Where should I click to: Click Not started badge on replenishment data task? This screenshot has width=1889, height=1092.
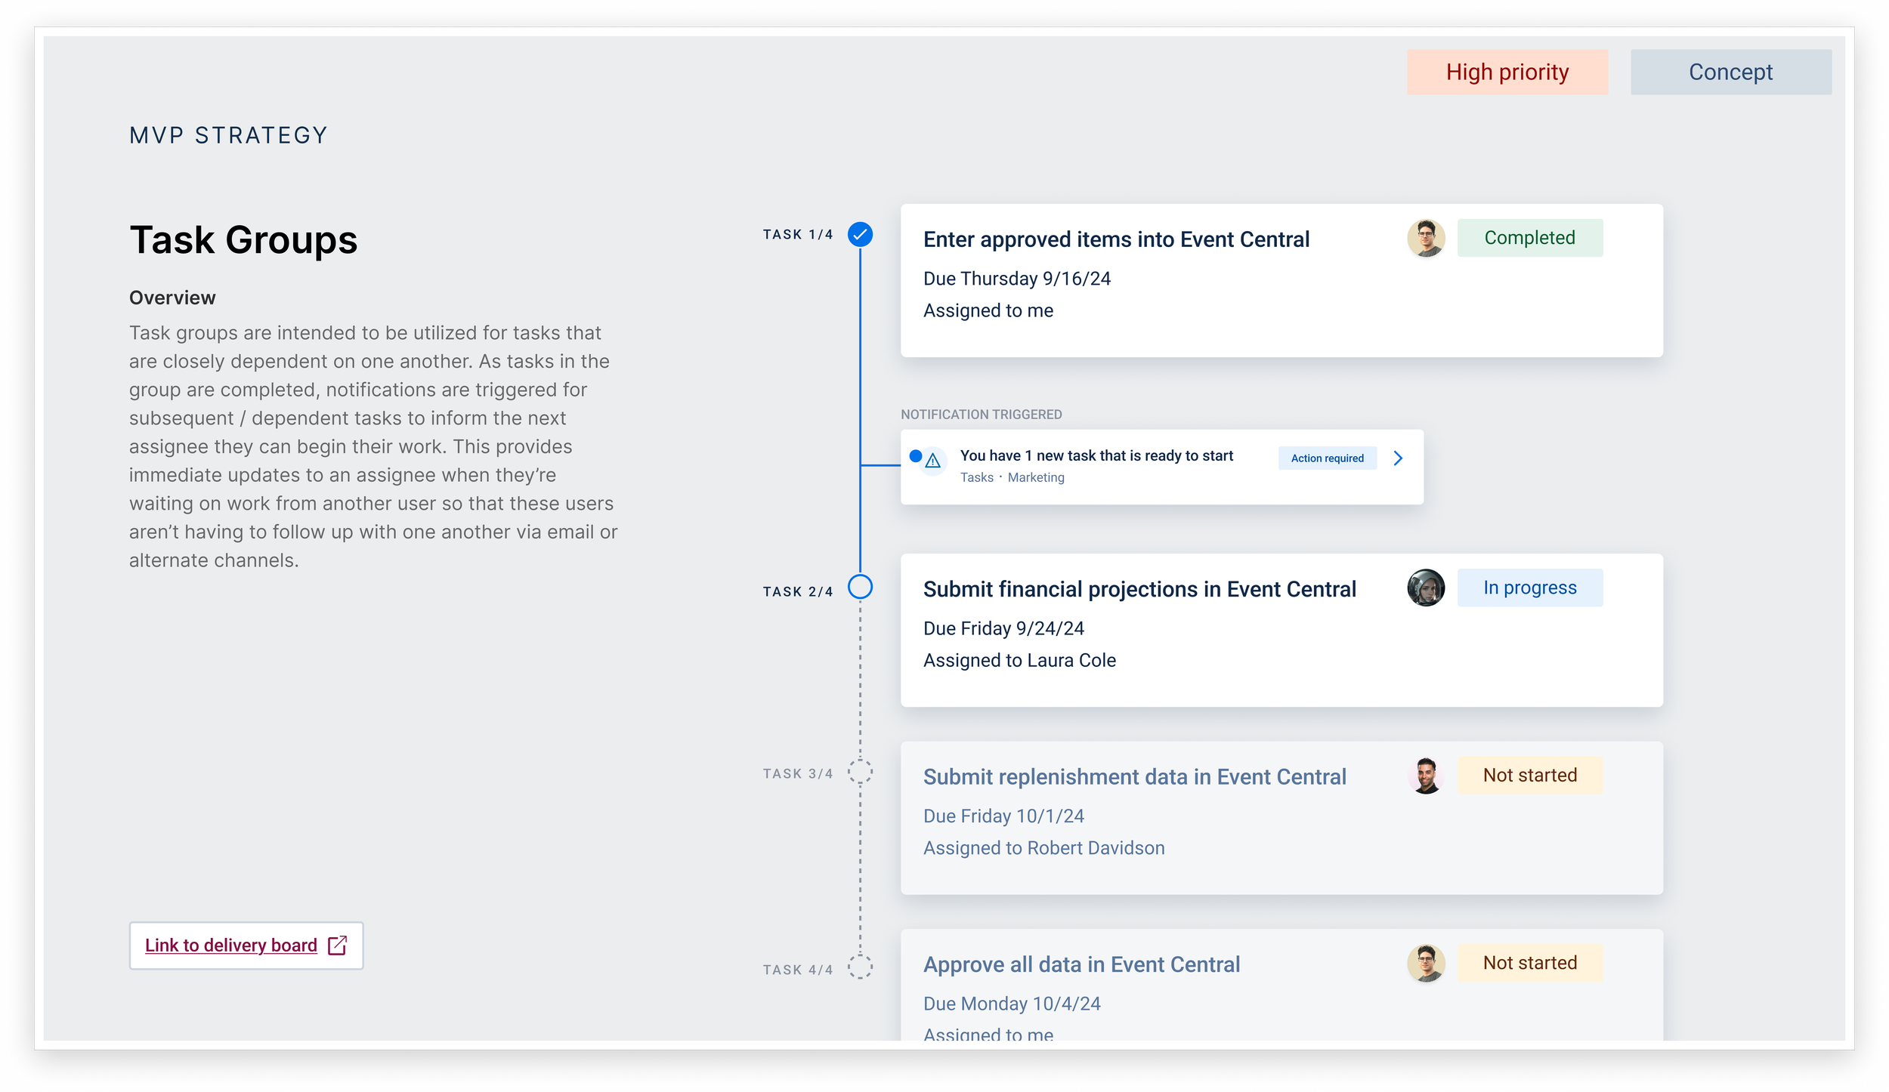(x=1529, y=776)
